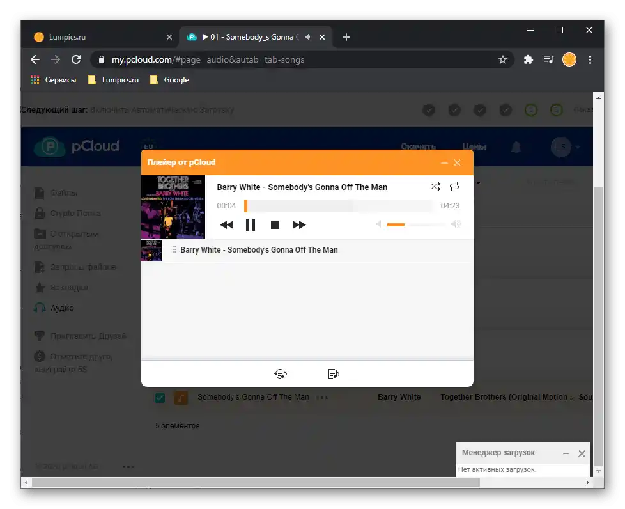This screenshot has height=509, width=625.
Task: Open the notifications bell in pCloud header
Action: (x=516, y=147)
